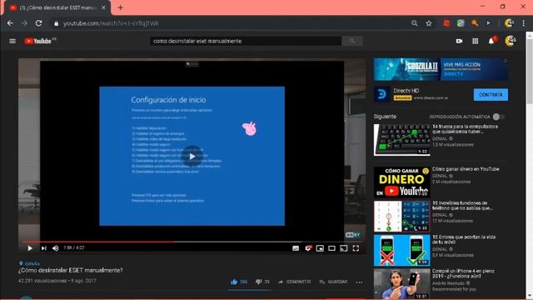The height and width of the screenshot is (300, 533).
Task: Open a new browser tab
Action: [120, 7]
